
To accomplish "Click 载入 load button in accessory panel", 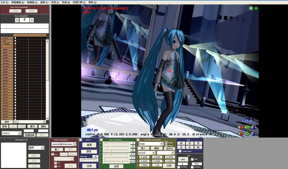I will [x=143, y=148].
